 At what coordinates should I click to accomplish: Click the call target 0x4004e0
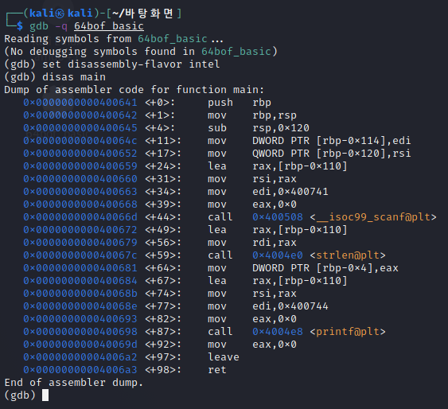click(278, 255)
